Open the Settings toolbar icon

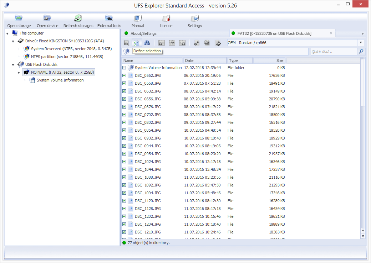tap(194, 19)
